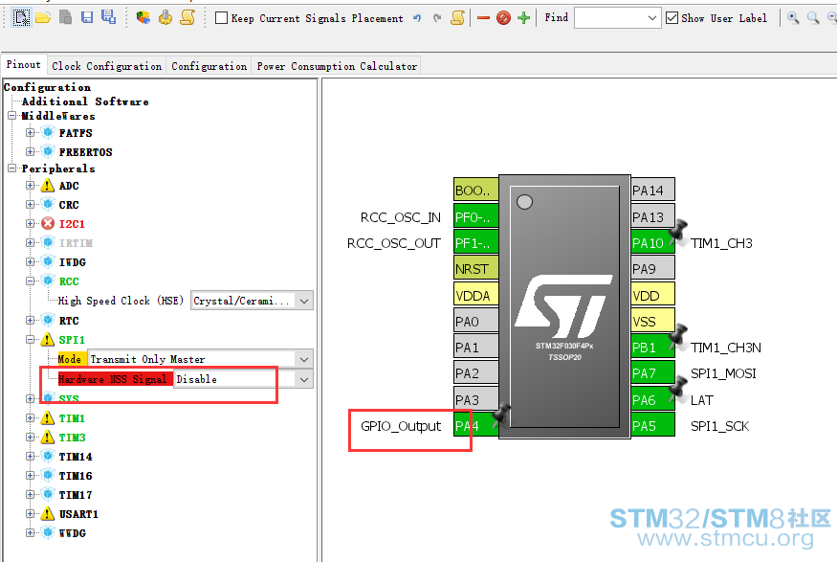837x562 pixels.
Task: Click the scroll icon after redo arrow
Action: pos(457,17)
